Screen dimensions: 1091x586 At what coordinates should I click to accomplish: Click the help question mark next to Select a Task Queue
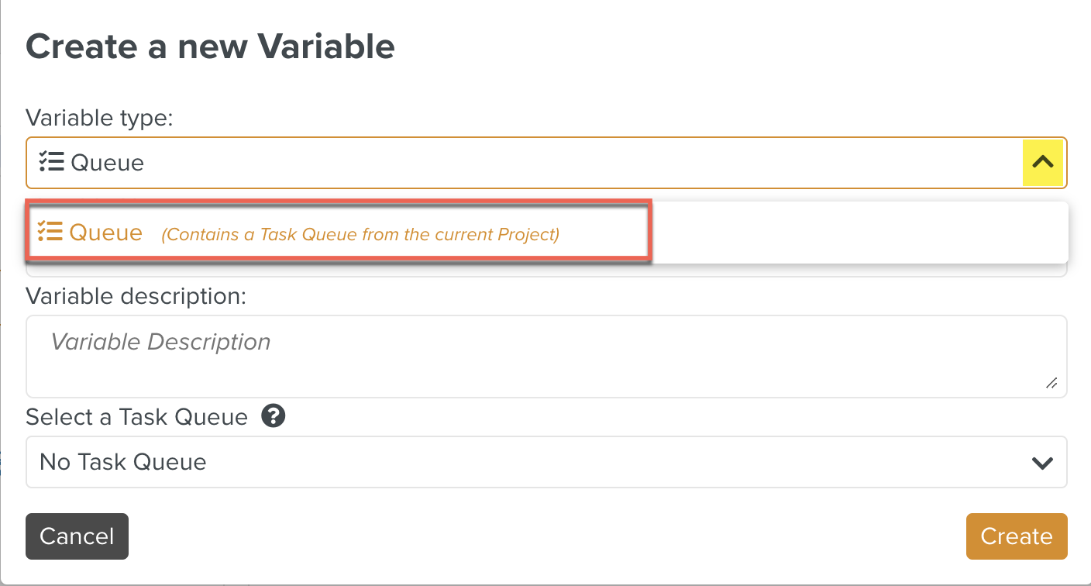[273, 416]
